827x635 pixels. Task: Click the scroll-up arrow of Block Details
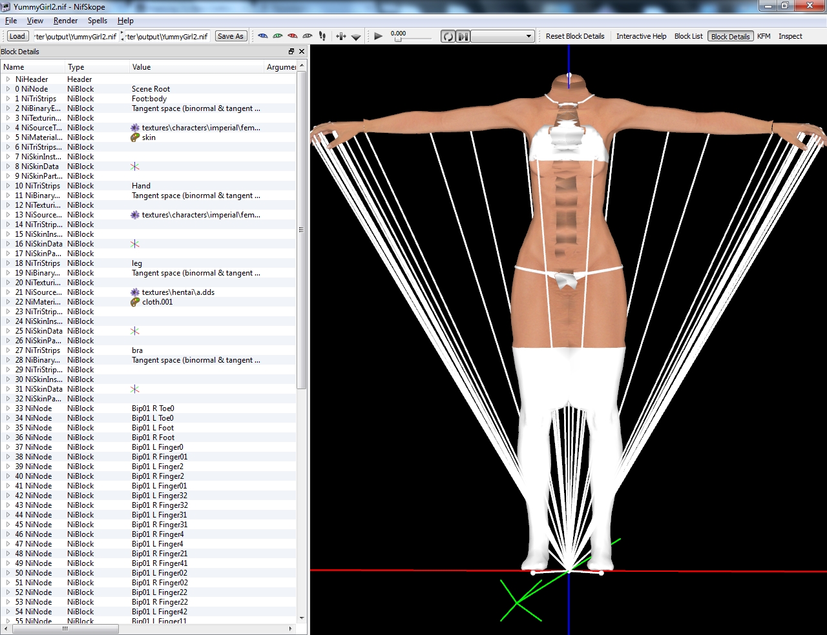[x=302, y=66]
